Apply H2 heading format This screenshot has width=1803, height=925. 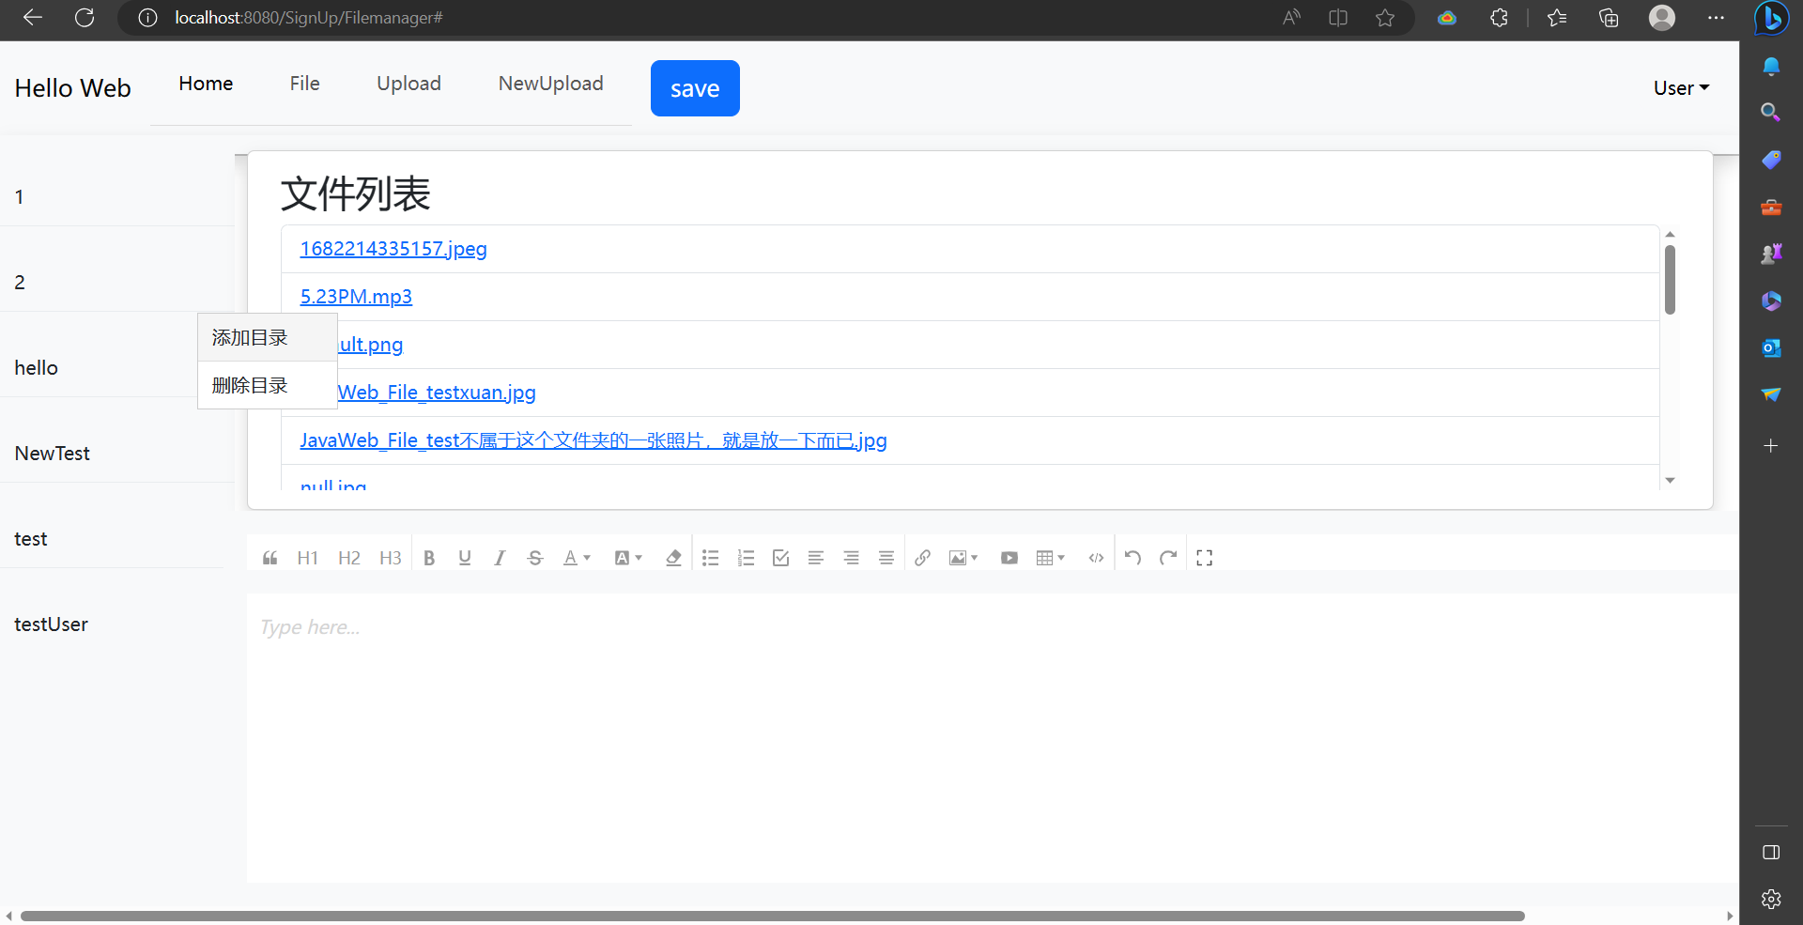348,558
